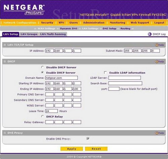Click first octet of Secondary DNS Server
Viewport: 168px width, 159px height.
(49, 100)
